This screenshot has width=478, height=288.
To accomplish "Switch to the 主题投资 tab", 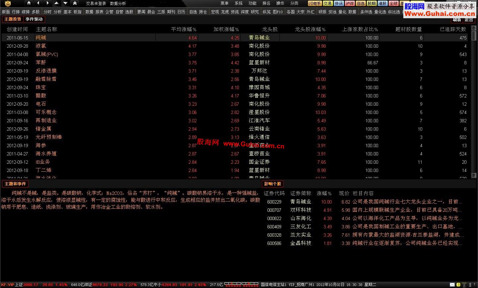I will click(x=13, y=19).
